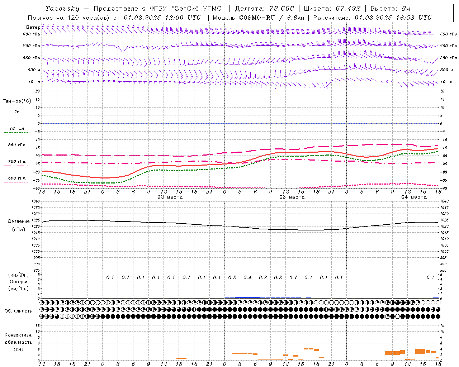The height and width of the screenshot is (367, 459).
Task: Click the 985 label on right pressure axis
Action: [444, 270]
